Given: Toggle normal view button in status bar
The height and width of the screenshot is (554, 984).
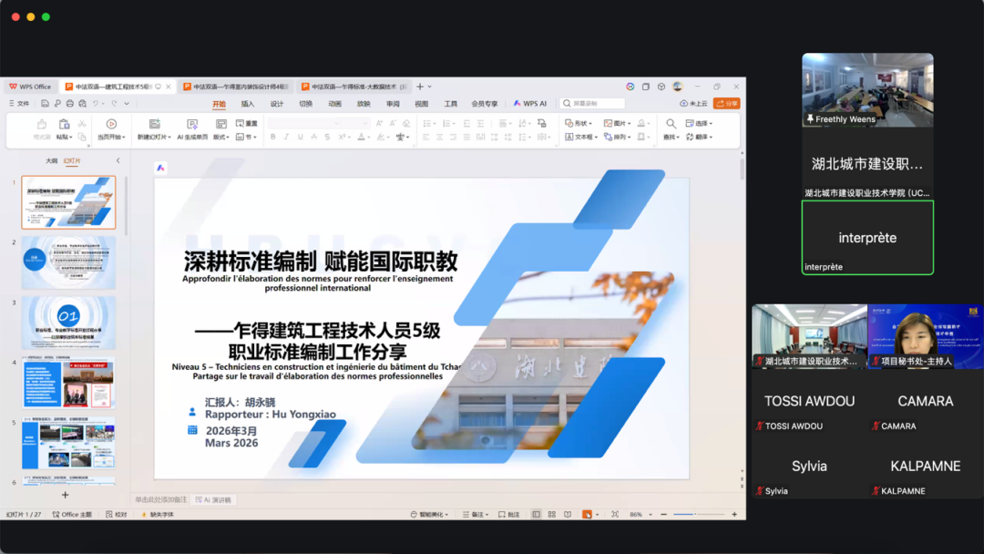Looking at the screenshot, I should (x=536, y=515).
